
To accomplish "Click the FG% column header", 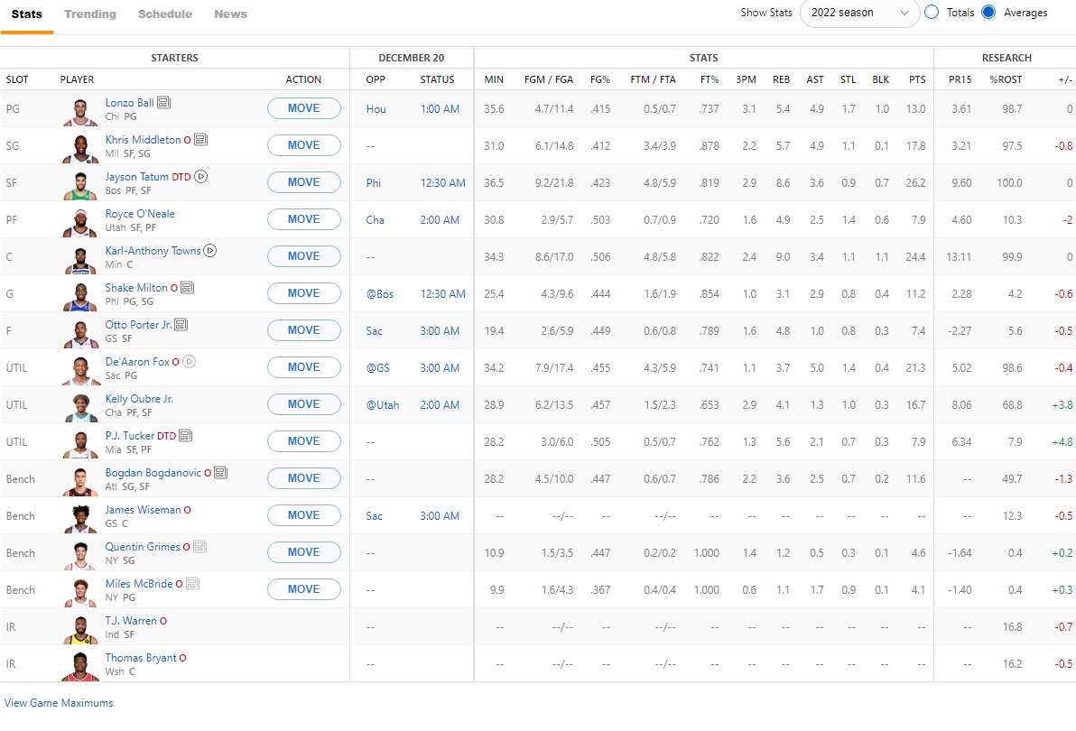I will (599, 79).
